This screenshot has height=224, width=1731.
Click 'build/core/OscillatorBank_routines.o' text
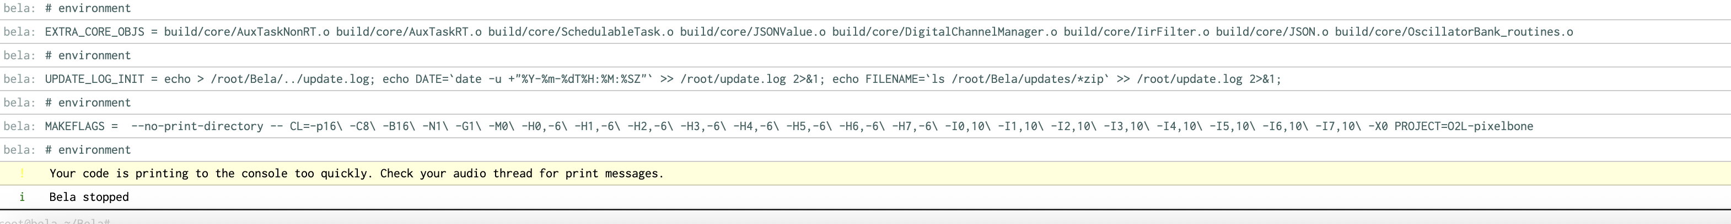(1454, 31)
